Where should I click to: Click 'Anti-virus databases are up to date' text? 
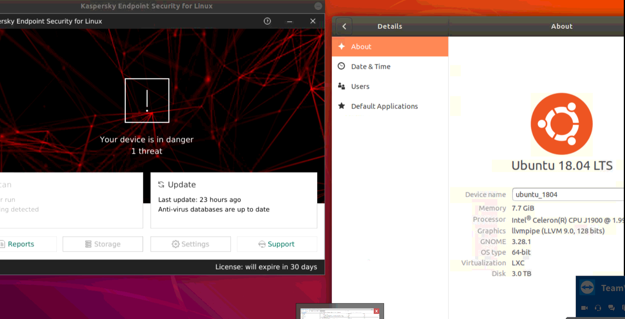point(214,209)
